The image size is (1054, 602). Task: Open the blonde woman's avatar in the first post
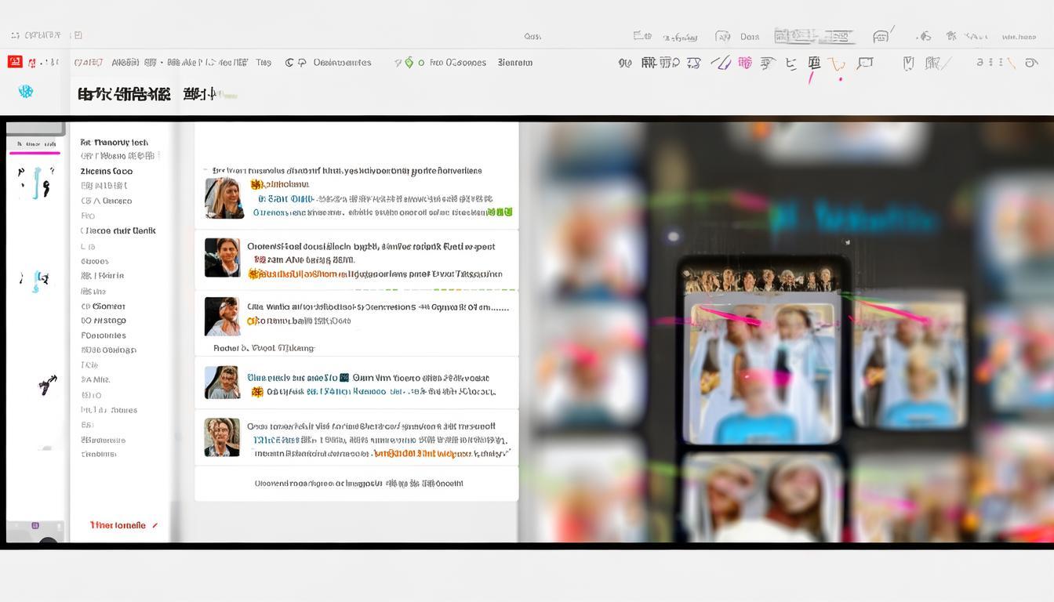[224, 198]
